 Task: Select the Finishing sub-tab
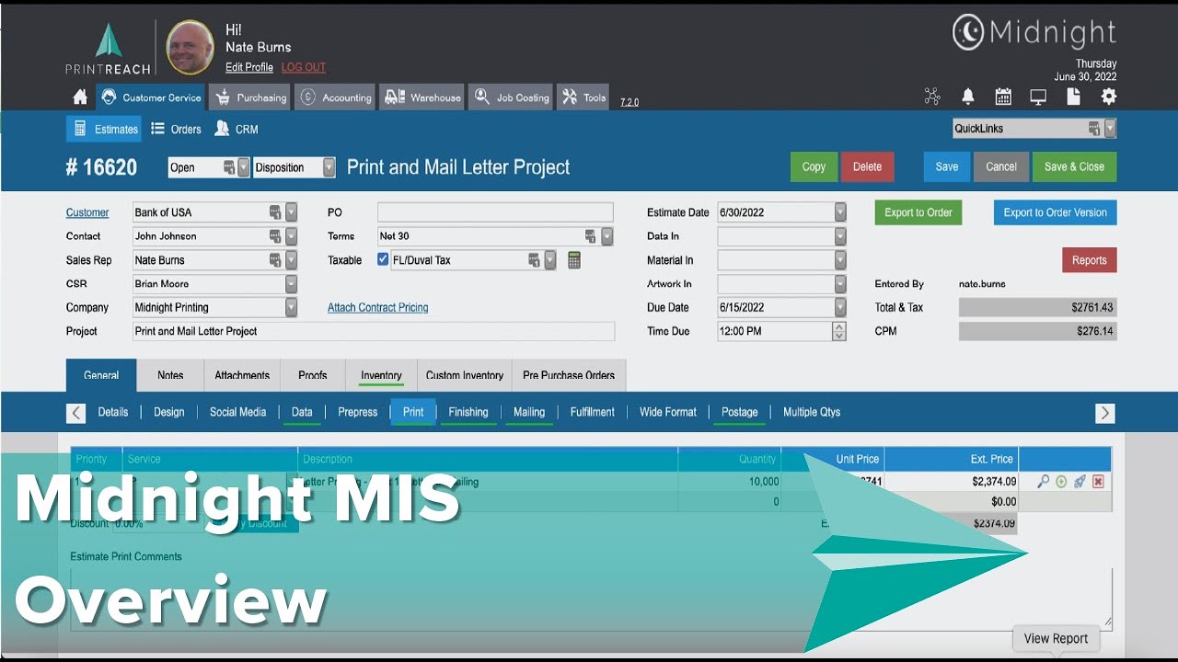[x=468, y=412]
